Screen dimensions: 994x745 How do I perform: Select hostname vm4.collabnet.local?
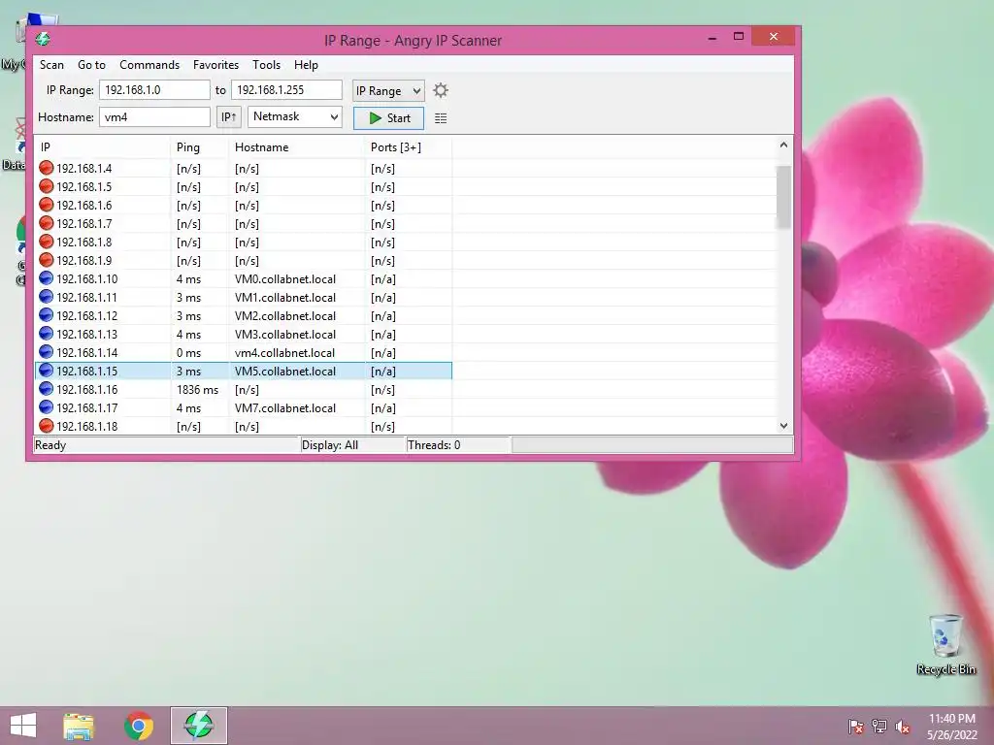coord(284,352)
